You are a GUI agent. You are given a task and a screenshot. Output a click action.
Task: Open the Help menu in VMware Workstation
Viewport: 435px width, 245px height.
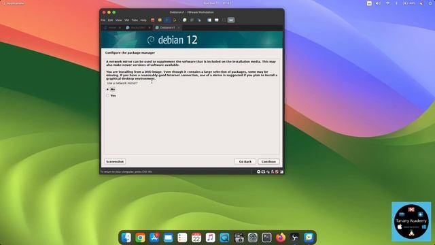tap(143, 20)
